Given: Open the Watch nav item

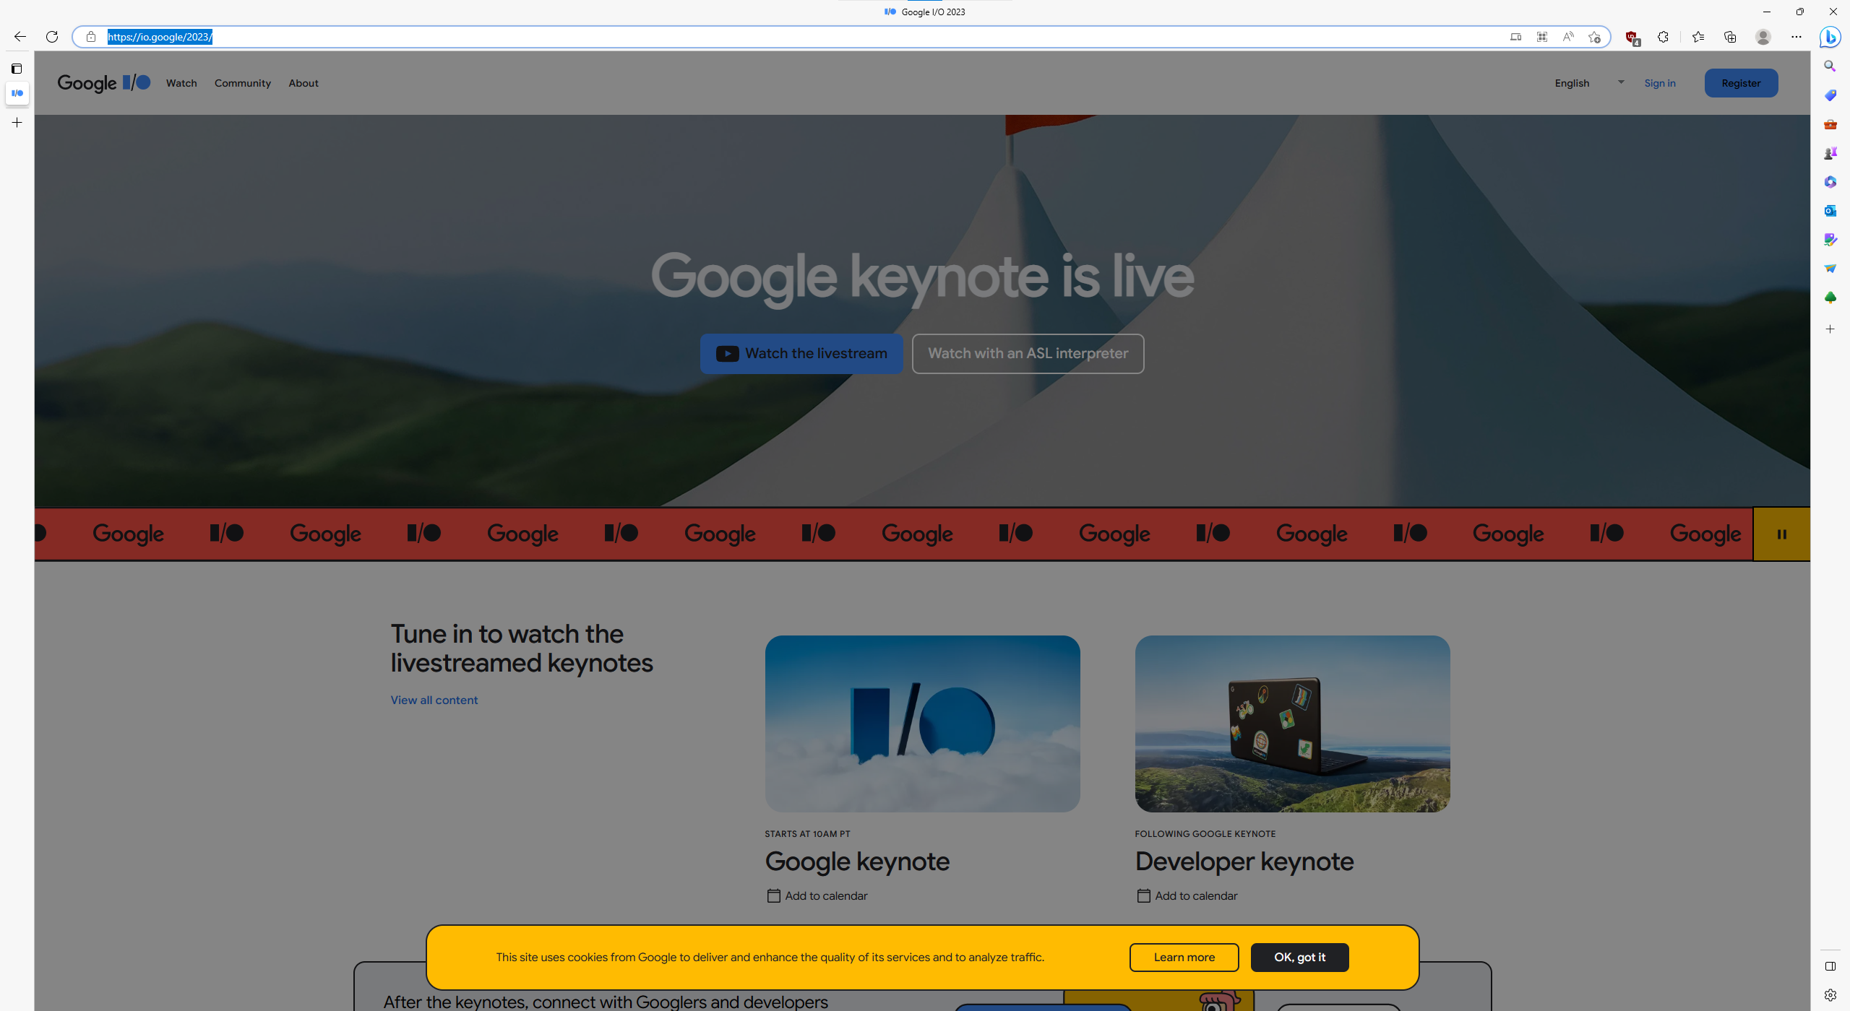Looking at the screenshot, I should [x=181, y=83].
